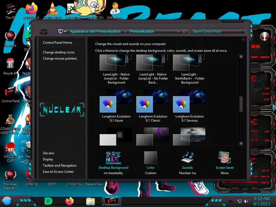Viewport: 276px width, 207px height.
Task: Open the Display link under See also
Action: coord(48,159)
